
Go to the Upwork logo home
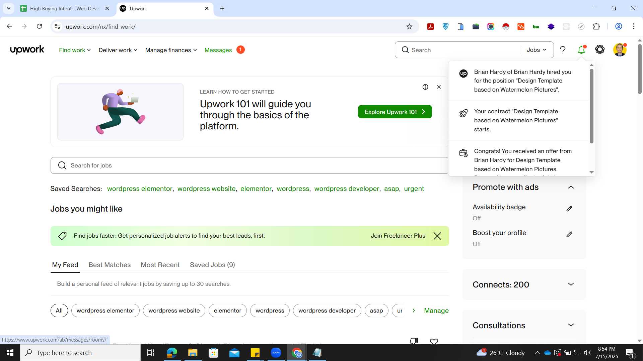[27, 50]
